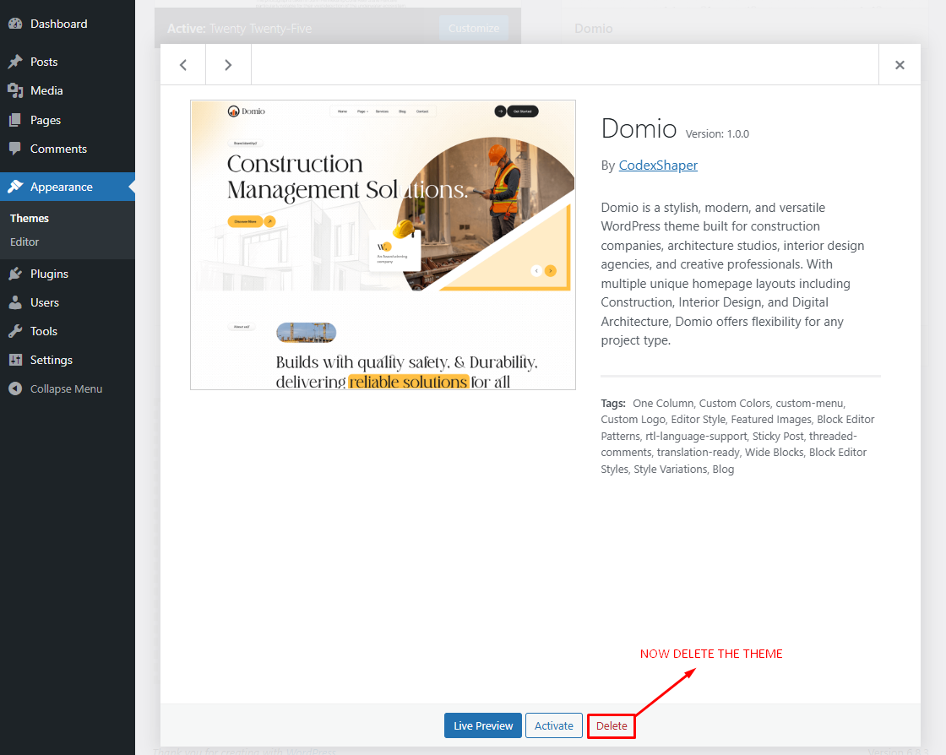Click the Domio theme screenshot preview
This screenshot has width=946, height=755.
[x=383, y=245]
